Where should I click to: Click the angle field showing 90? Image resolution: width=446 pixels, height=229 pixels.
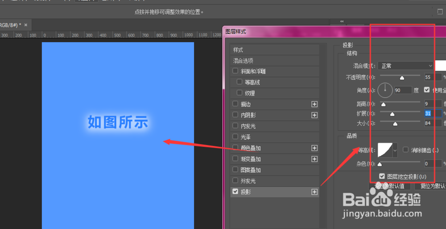[403, 90]
